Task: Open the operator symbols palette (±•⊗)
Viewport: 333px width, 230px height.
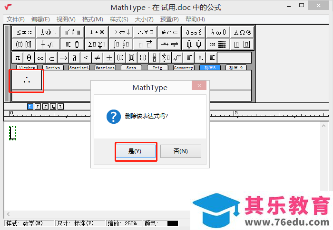Action: point(97,32)
